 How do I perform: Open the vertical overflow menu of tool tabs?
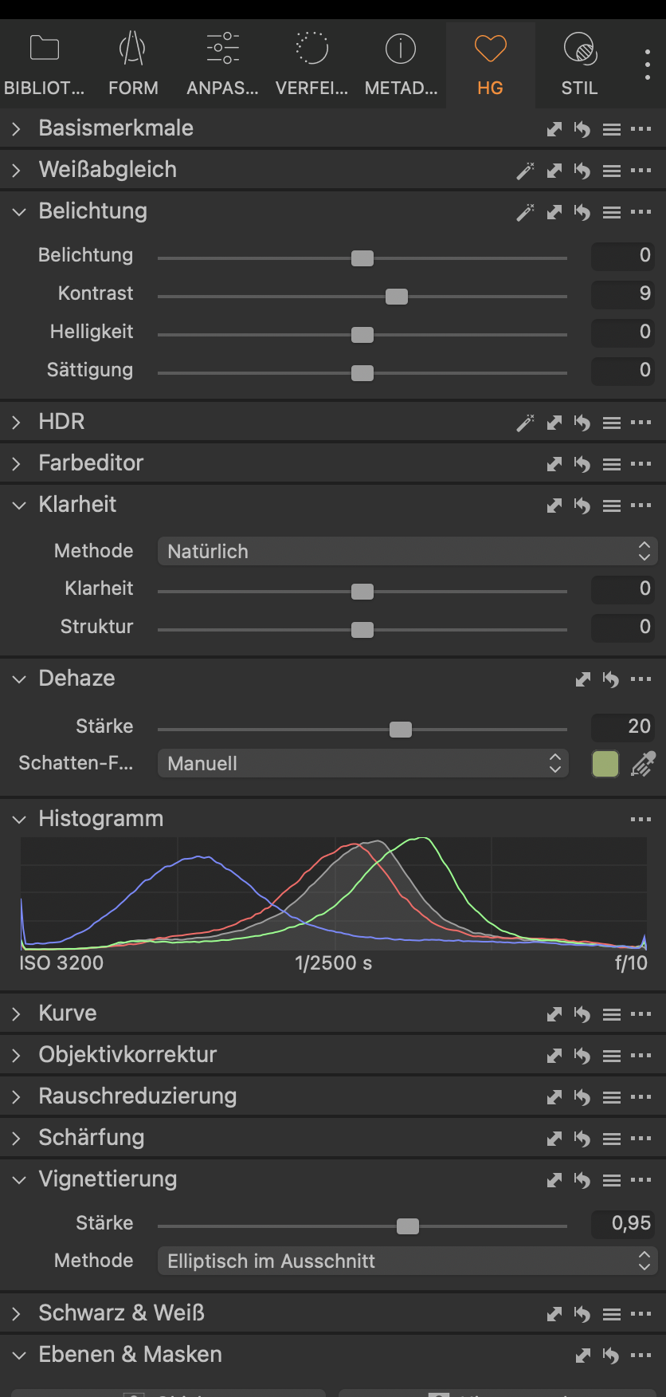tap(647, 64)
